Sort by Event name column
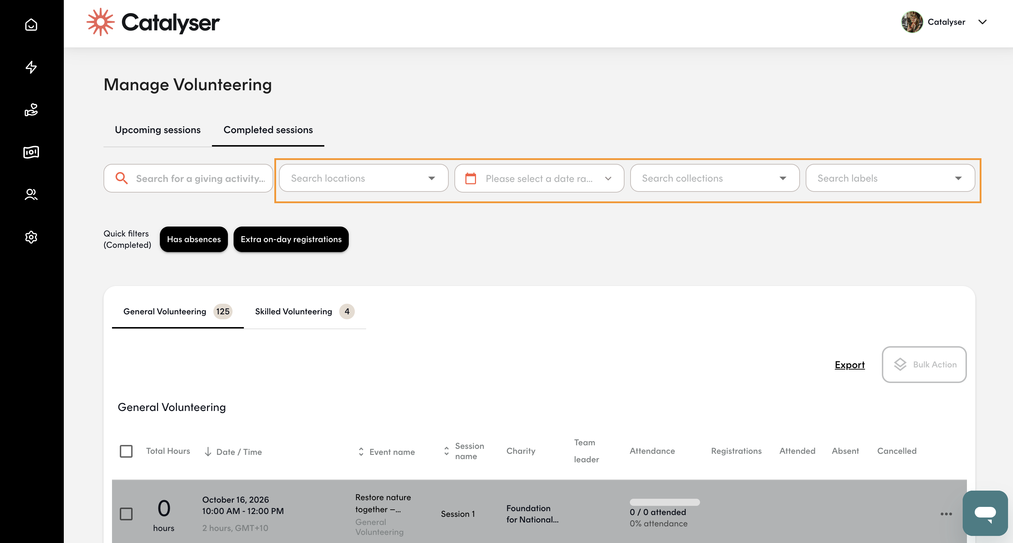The width and height of the screenshot is (1013, 543). pyautogui.click(x=361, y=452)
